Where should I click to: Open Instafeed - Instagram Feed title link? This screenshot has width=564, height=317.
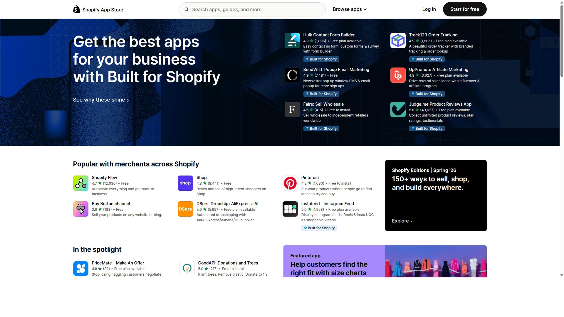[x=328, y=204]
